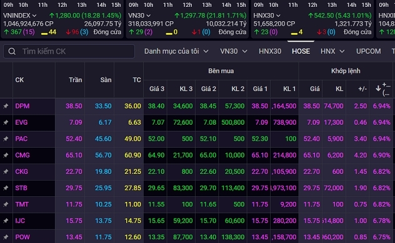Pin the POW stock row
The width and height of the screenshot is (395, 243).
pos(6,237)
